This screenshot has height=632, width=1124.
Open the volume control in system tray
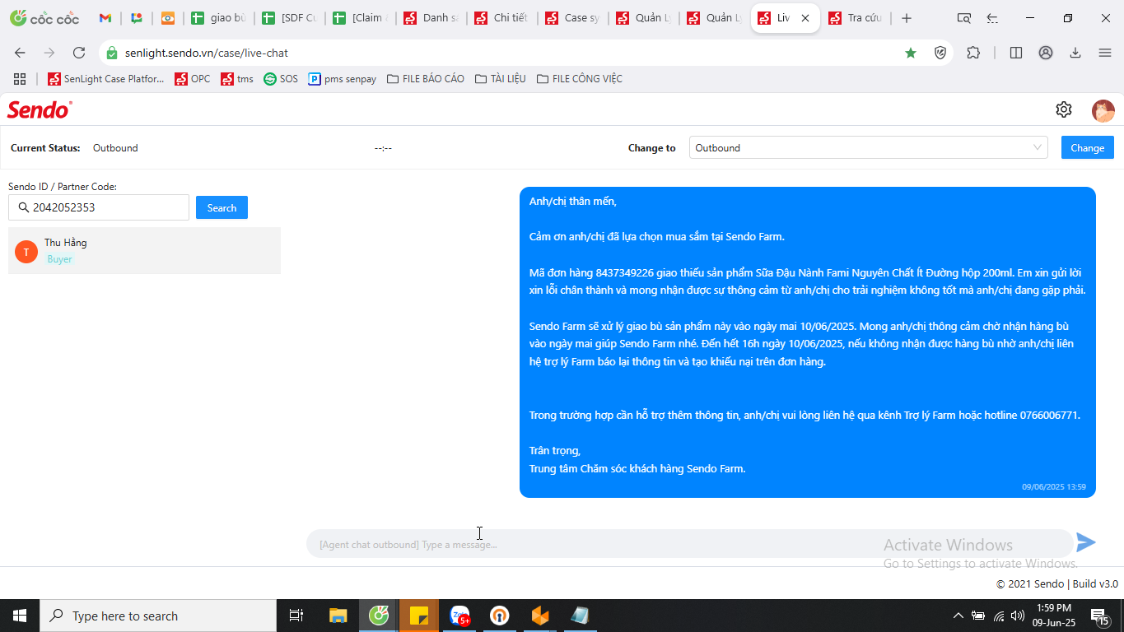(1018, 616)
